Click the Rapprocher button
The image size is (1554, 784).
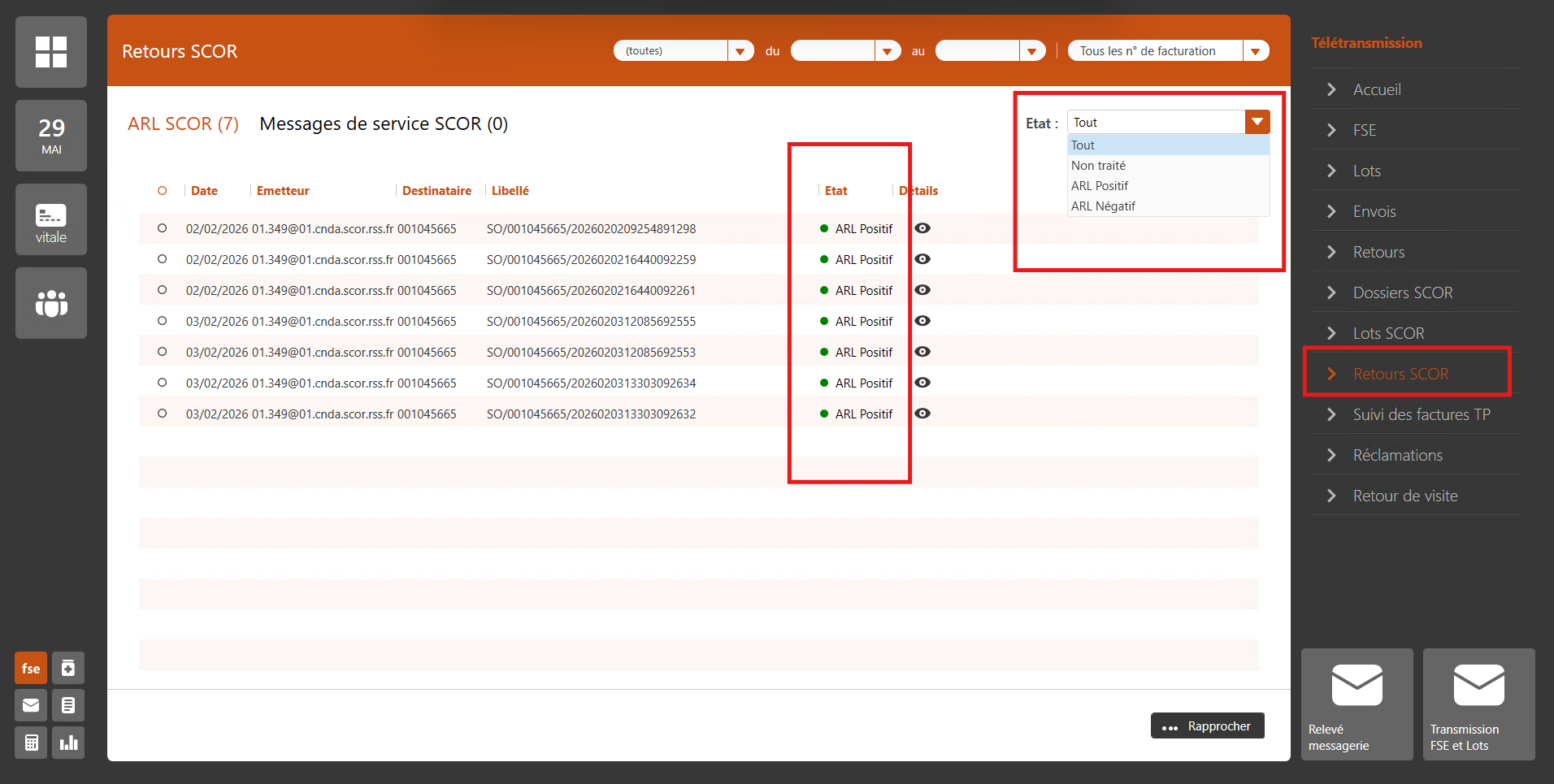(1208, 726)
